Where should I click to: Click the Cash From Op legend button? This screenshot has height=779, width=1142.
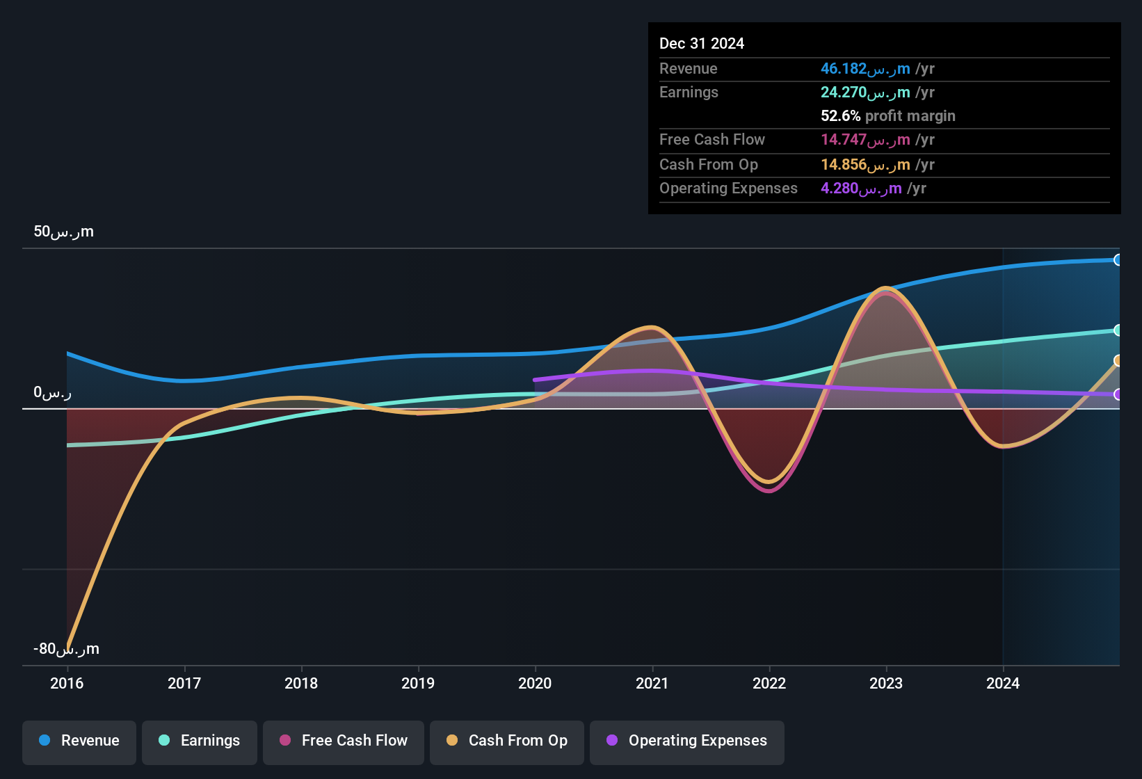[x=506, y=741]
